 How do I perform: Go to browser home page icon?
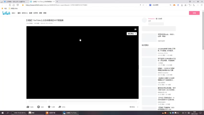[x=14, y=5]
